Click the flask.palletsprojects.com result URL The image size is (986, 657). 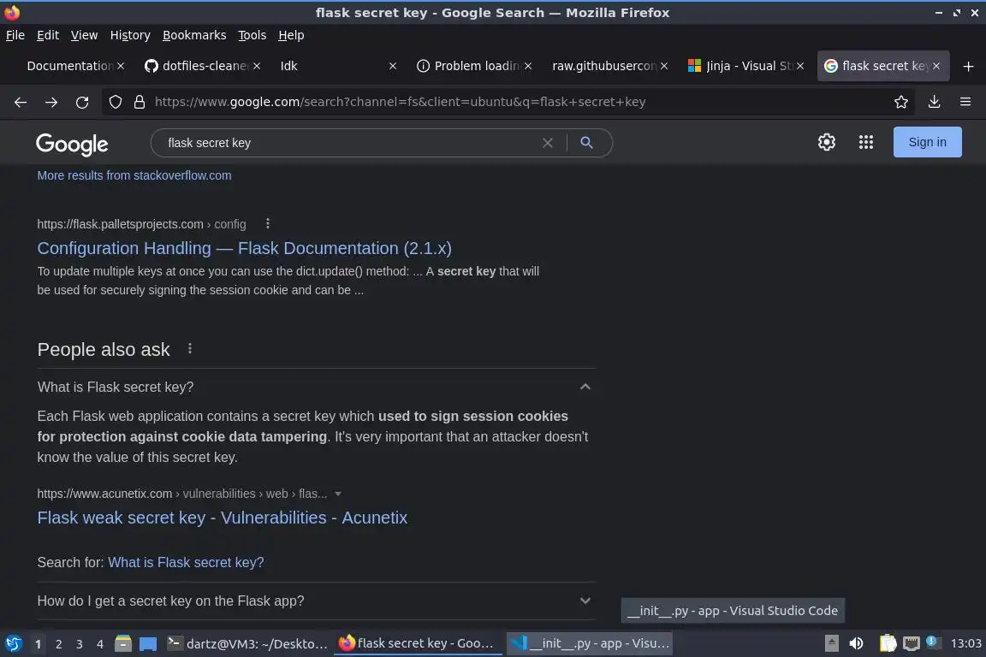(x=141, y=224)
